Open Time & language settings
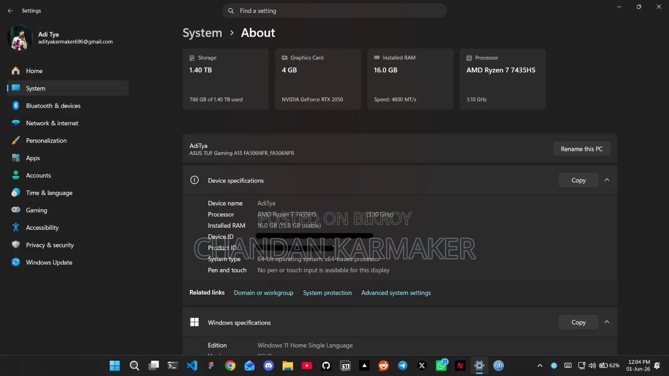Viewport: 669px width, 376px height. (x=68, y=193)
